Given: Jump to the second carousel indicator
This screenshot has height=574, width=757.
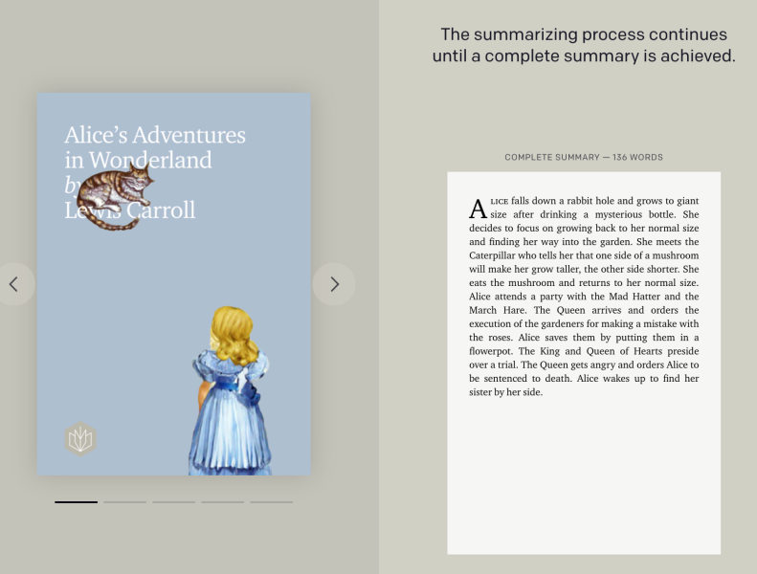Looking at the screenshot, I should pyautogui.click(x=124, y=501).
